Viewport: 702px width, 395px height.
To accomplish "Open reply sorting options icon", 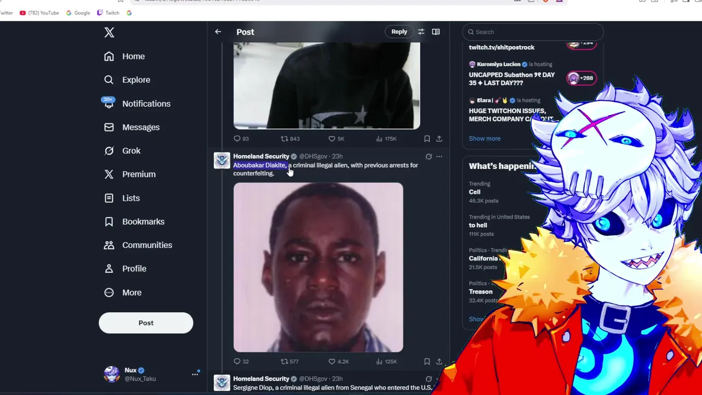I will 421,32.
